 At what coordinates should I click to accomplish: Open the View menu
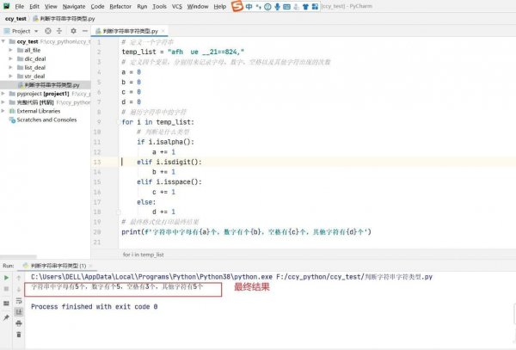(51, 6)
